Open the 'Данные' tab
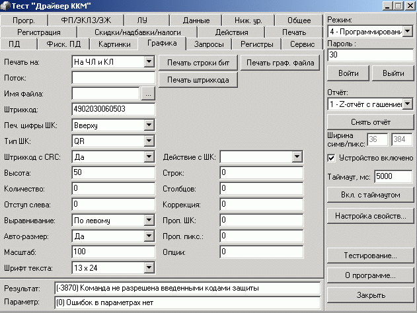Image resolution: width=417 pixels, height=313 pixels. (196, 20)
